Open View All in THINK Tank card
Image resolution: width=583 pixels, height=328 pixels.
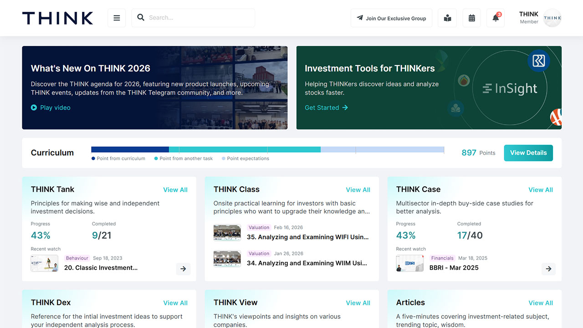175,190
